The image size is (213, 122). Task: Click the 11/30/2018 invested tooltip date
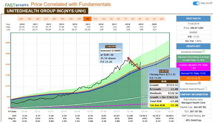coord(111,46)
